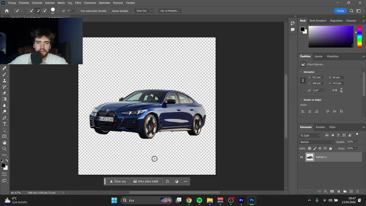Image resolution: width=366 pixels, height=206 pixels.
Task: Toggle lock all padlock icon
Action: click(x=331, y=148)
